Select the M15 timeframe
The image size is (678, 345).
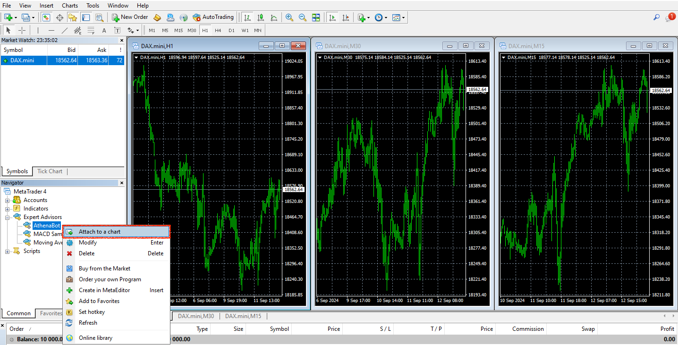pyautogui.click(x=178, y=30)
